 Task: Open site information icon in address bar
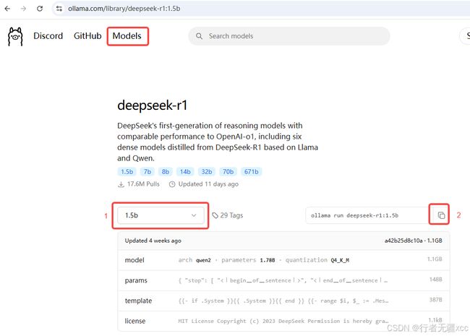click(59, 9)
